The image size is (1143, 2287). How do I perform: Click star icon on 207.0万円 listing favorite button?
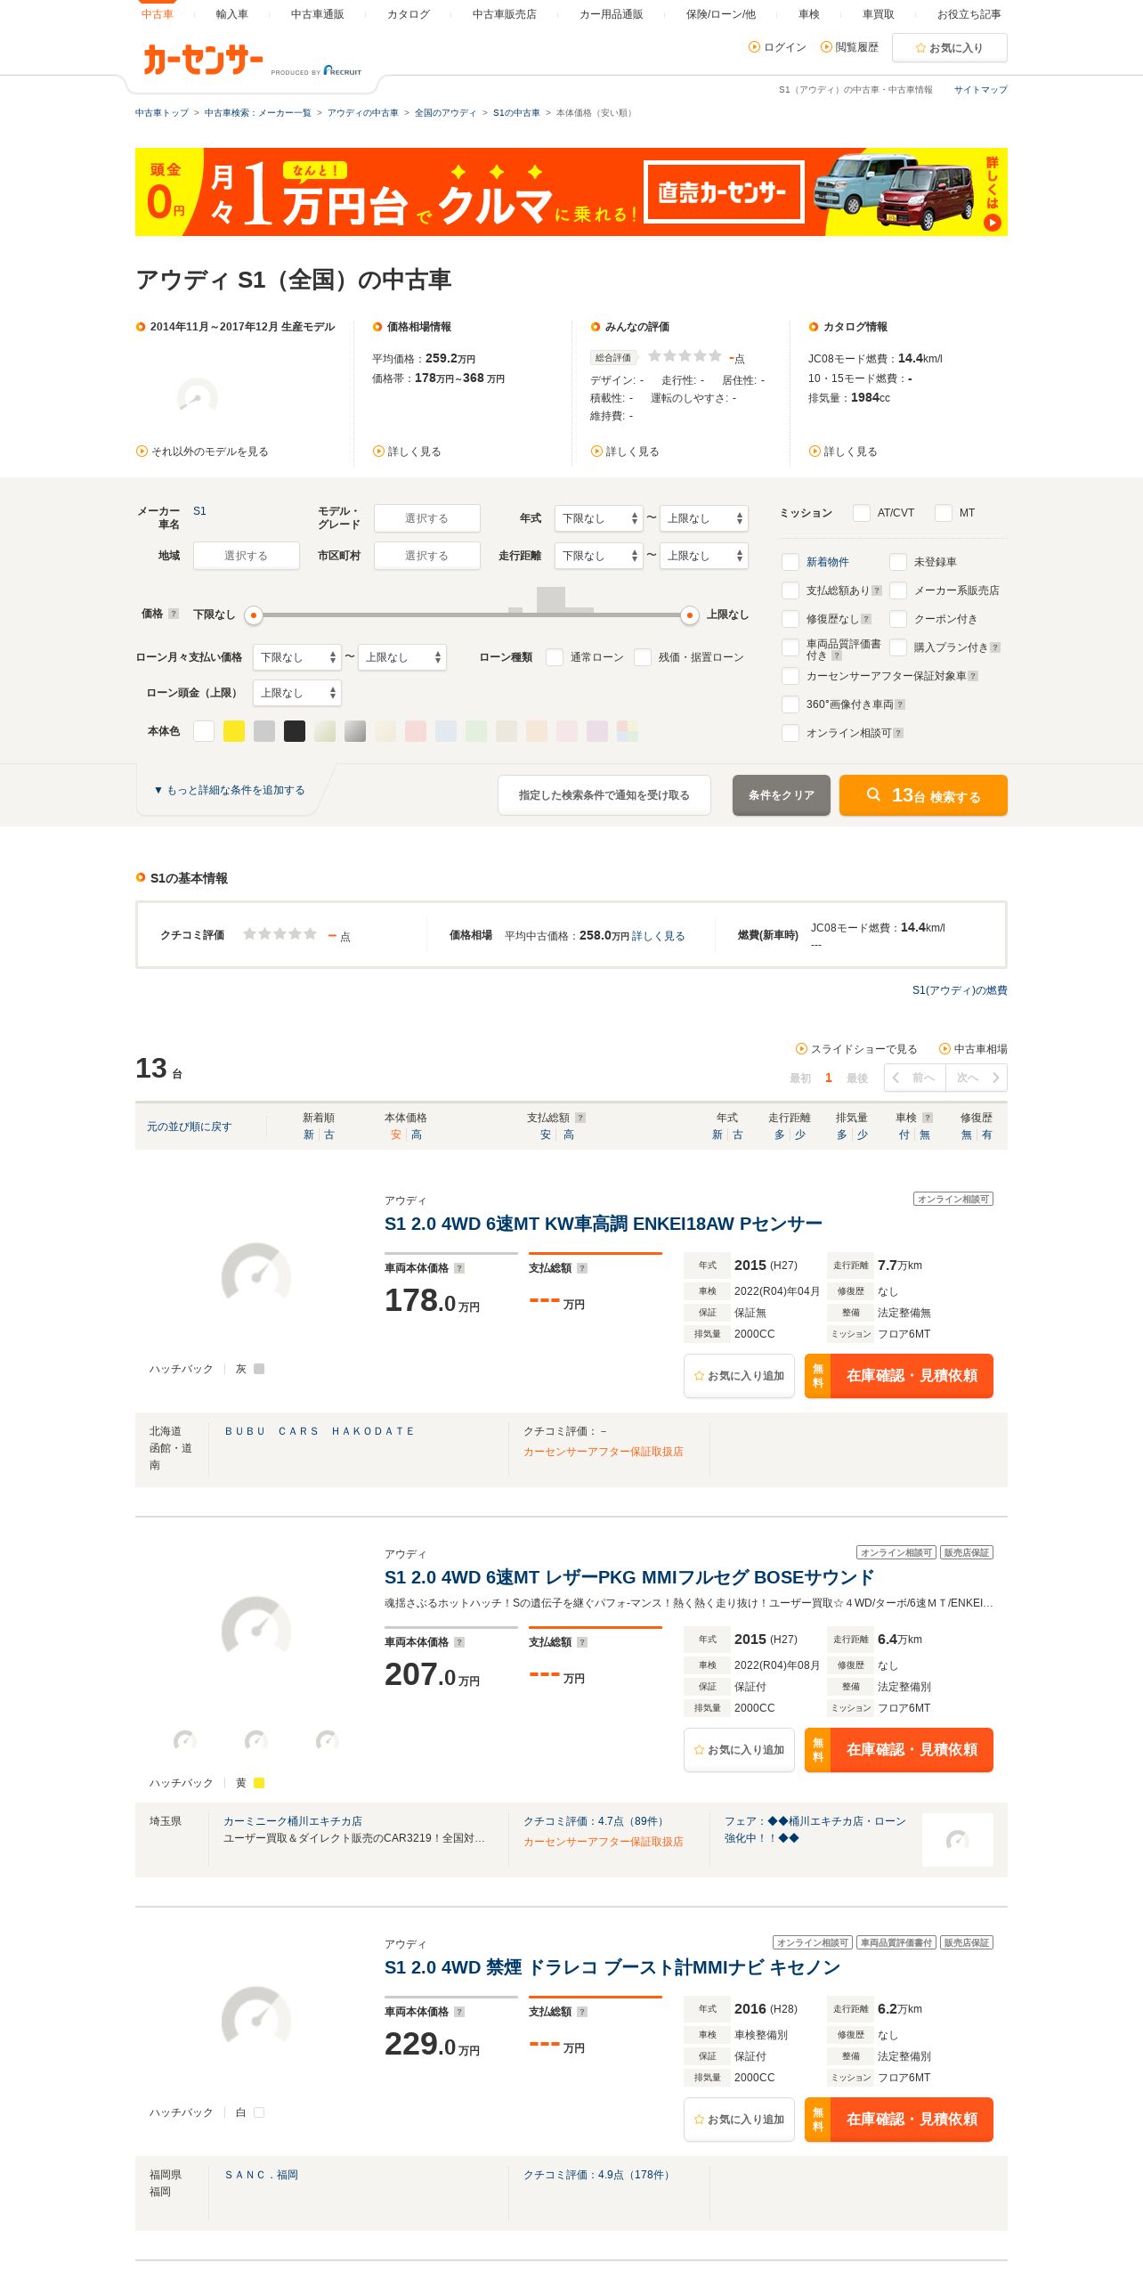pos(700,1750)
